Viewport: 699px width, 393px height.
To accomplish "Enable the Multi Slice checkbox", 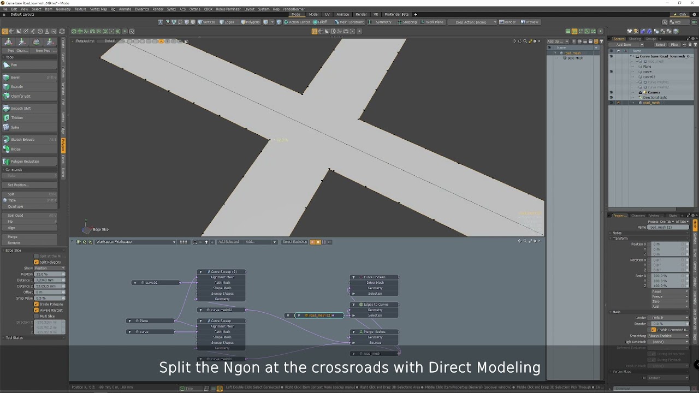I will point(37,316).
